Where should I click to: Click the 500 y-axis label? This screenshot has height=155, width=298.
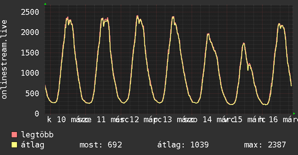pyautogui.click(x=32, y=93)
